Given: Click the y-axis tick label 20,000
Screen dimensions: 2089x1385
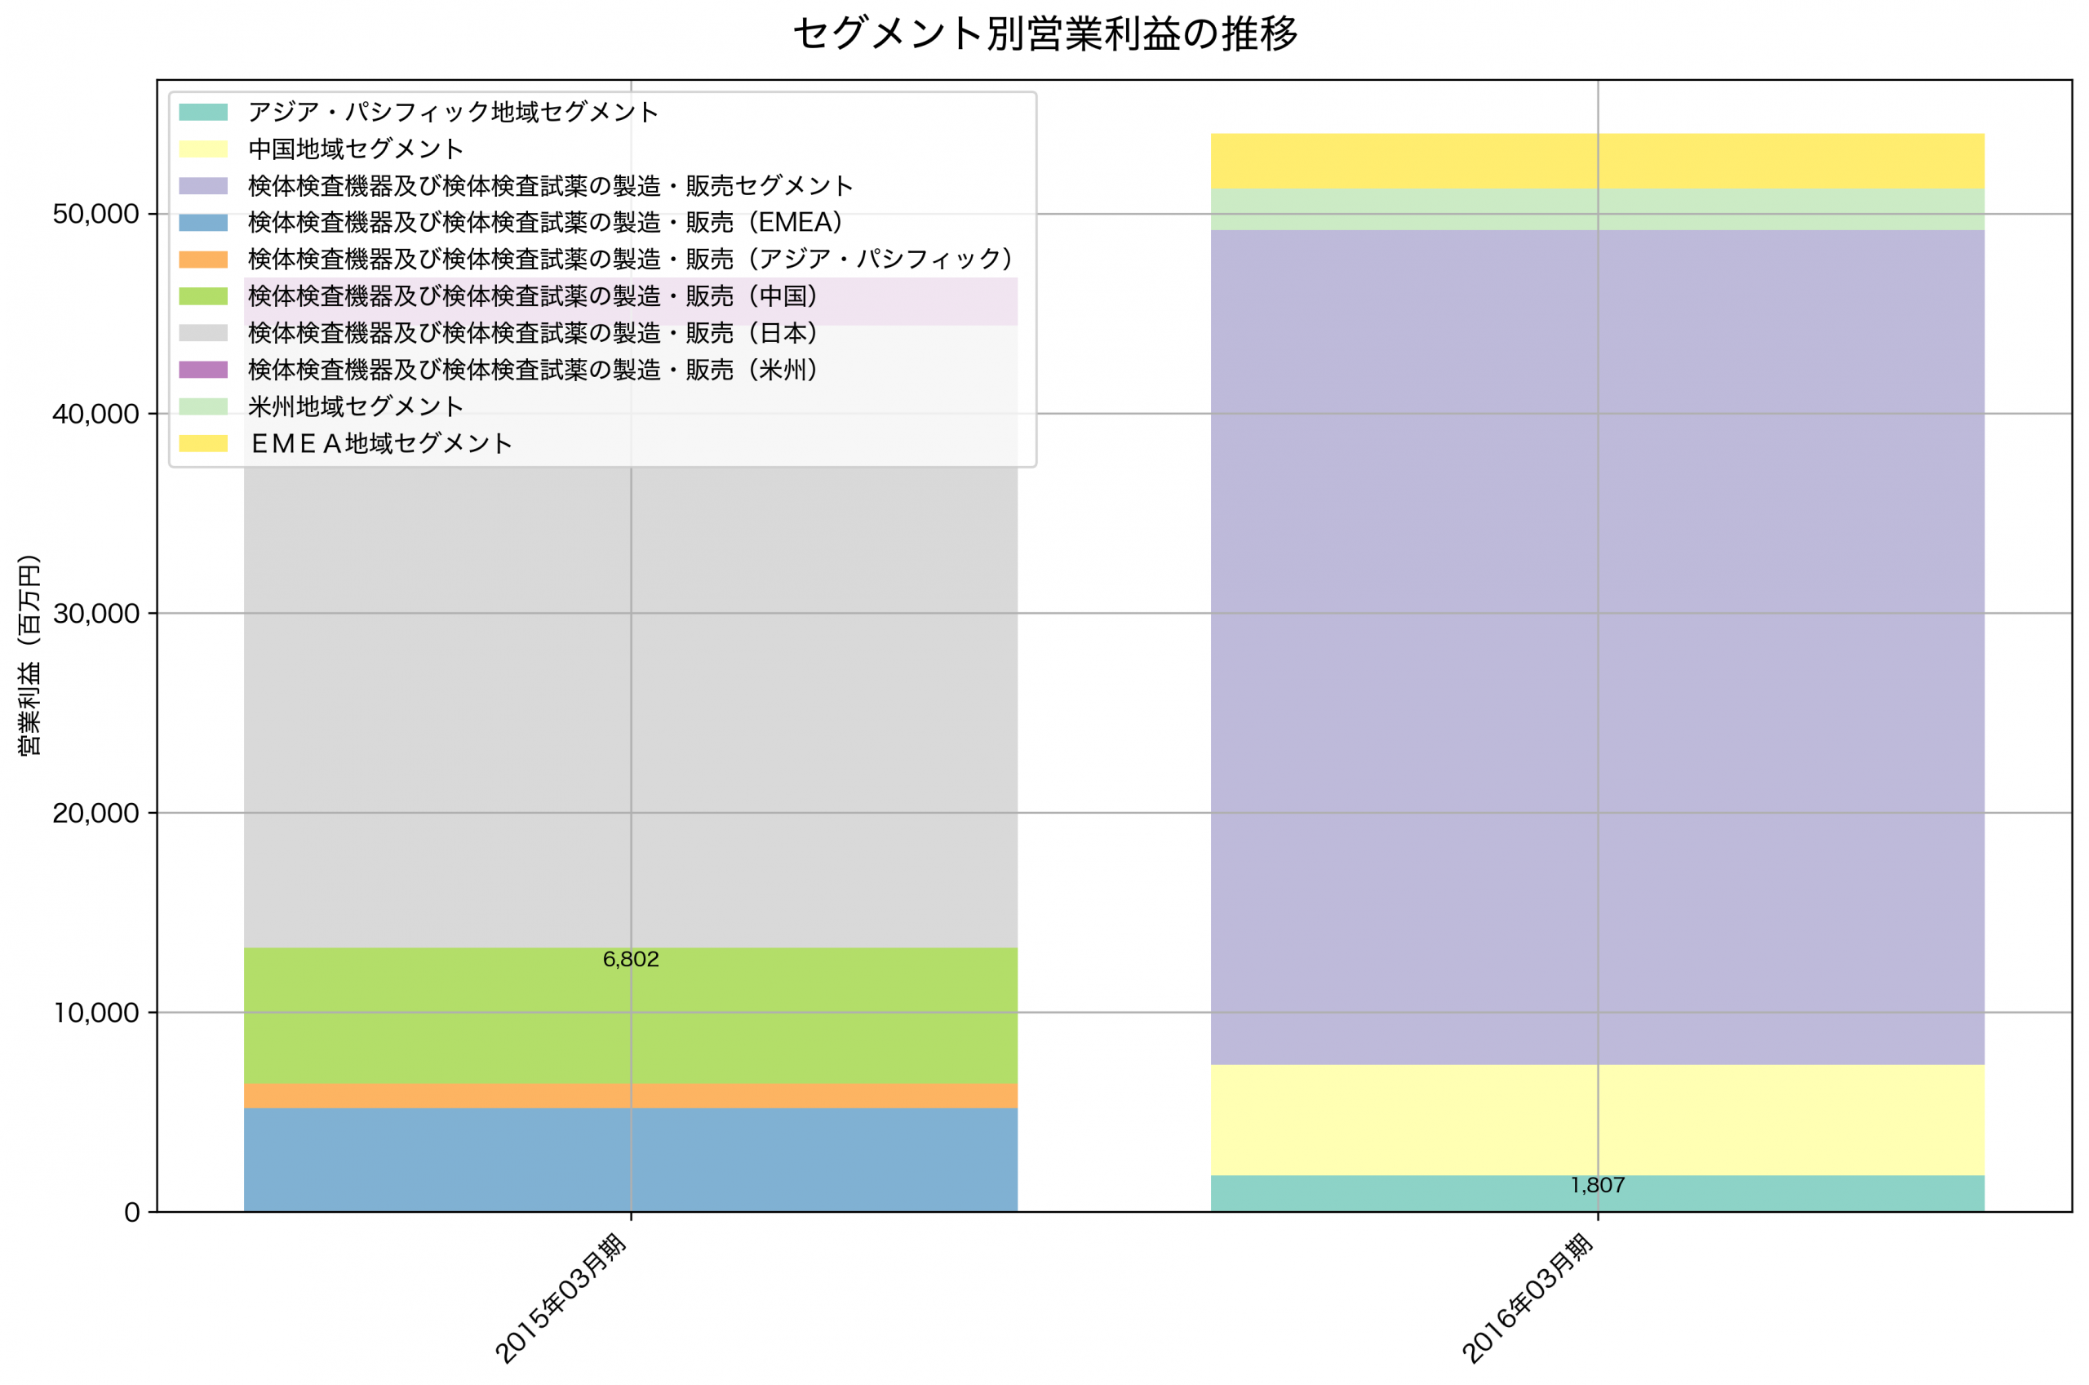Looking at the screenshot, I should tap(96, 814).
